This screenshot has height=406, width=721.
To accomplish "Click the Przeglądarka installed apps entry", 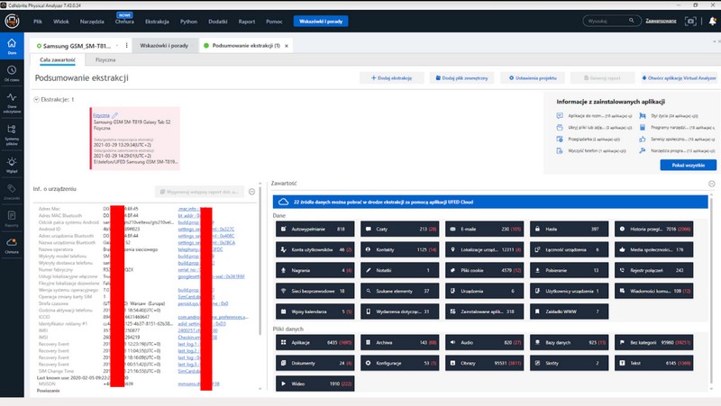I will 589,140.
